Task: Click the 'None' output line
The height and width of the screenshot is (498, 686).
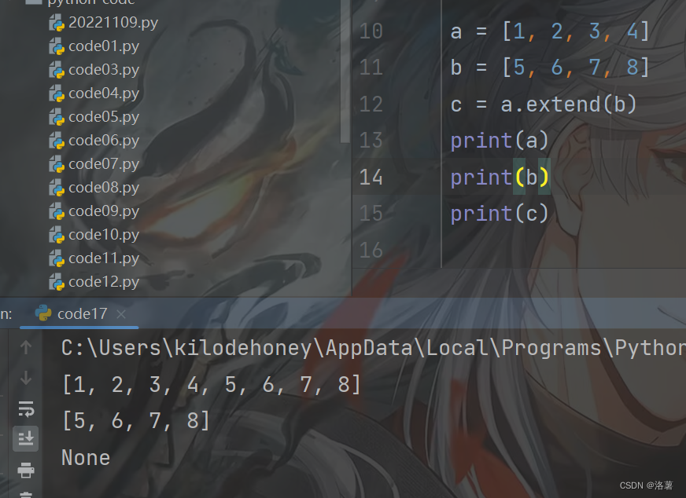Action: pyautogui.click(x=86, y=458)
